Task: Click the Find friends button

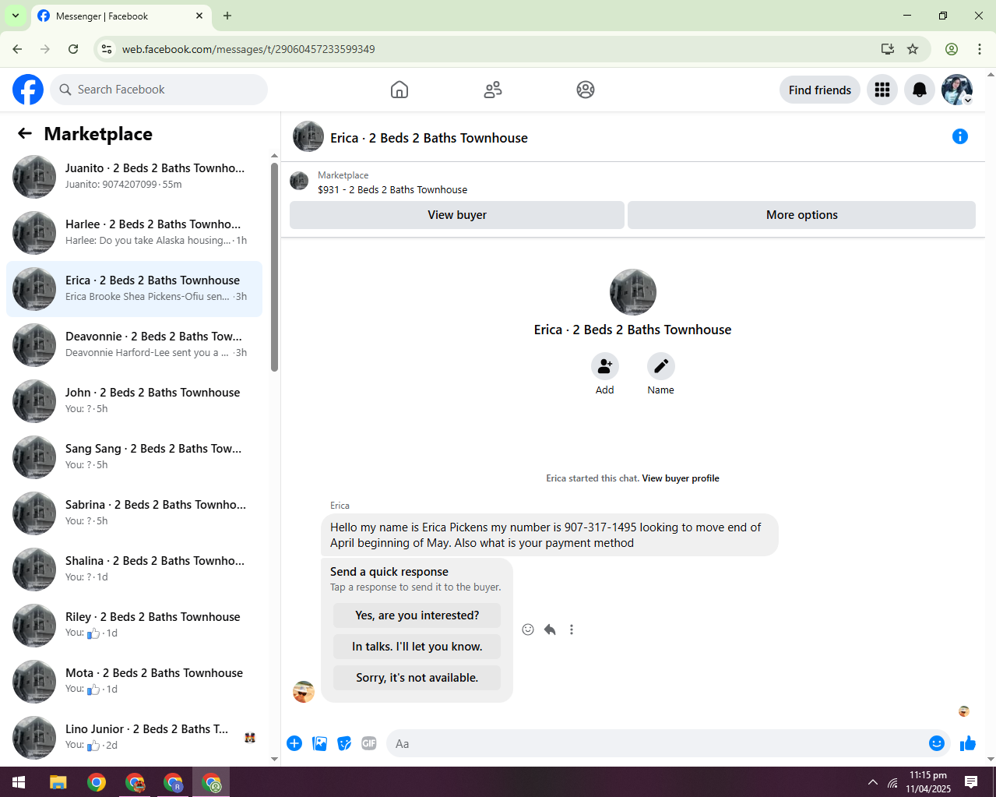Action: pyautogui.click(x=820, y=90)
